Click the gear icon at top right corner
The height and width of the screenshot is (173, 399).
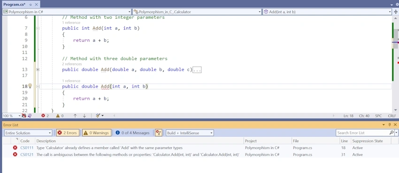(x=397, y=5)
